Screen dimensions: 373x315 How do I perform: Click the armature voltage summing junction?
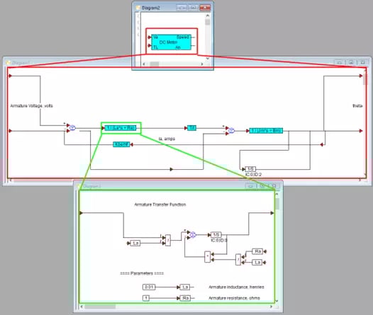(x=72, y=128)
